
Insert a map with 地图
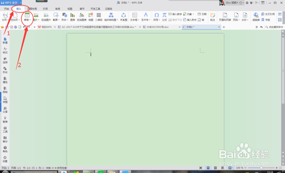pos(91,17)
